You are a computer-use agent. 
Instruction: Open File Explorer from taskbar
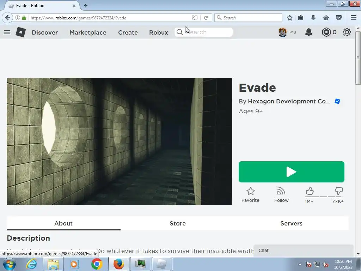[53, 264]
